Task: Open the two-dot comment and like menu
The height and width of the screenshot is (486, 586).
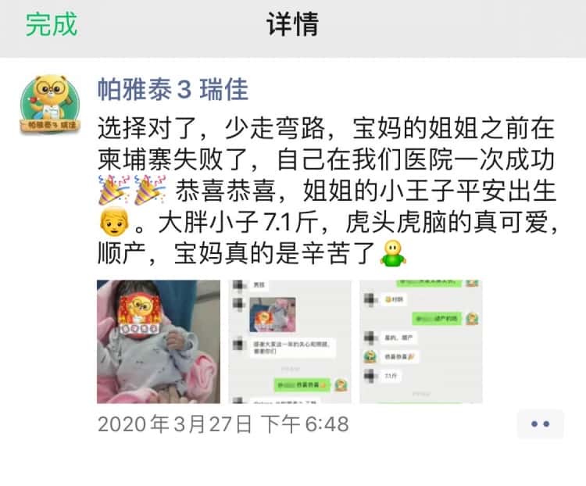Action: (541, 424)
